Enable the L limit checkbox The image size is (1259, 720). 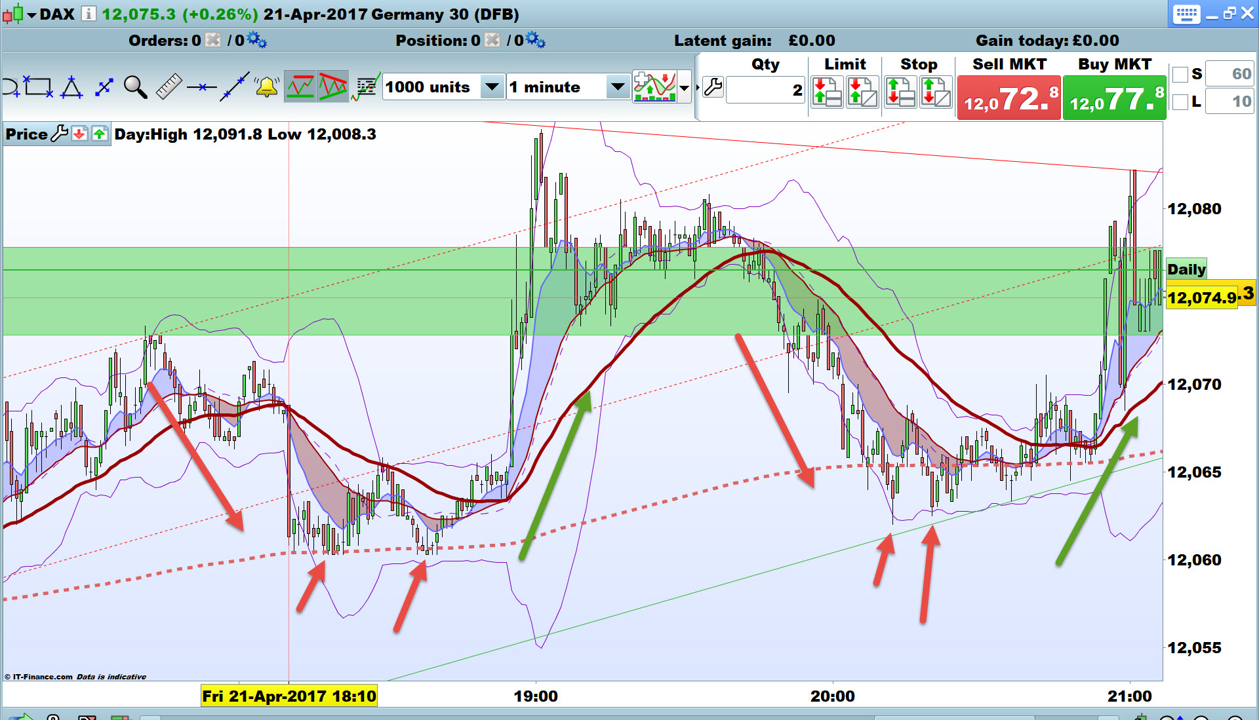pyautogui.click(x=1180, y=102)
